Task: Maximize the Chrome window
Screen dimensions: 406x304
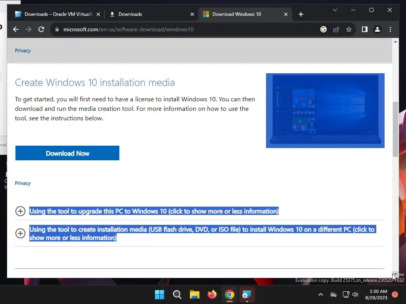Action: 371,10
